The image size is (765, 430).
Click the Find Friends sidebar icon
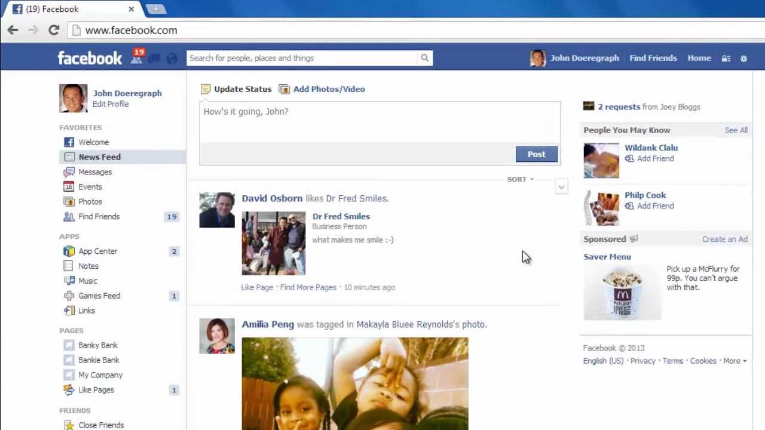point(69,217)
